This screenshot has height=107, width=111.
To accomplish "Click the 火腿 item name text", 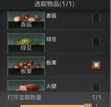I will 51,86.
